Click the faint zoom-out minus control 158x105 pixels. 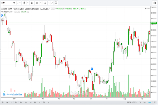click(75, 93)
